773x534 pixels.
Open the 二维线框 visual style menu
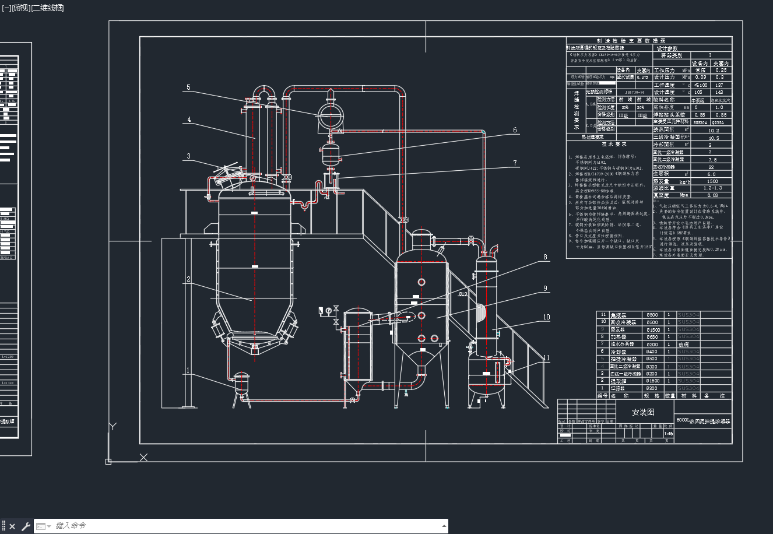[x=47, y=8]
